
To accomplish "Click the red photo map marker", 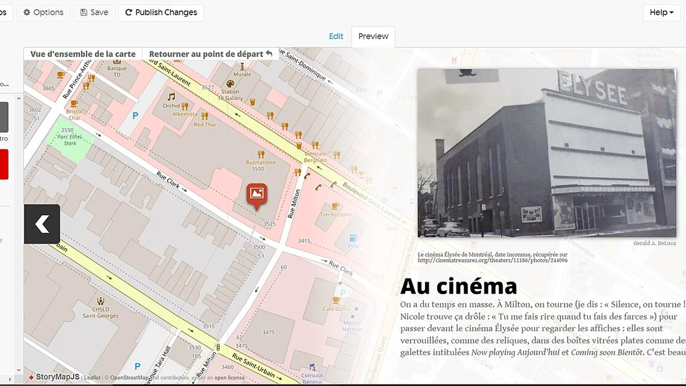I will click(x=257, y=196).
